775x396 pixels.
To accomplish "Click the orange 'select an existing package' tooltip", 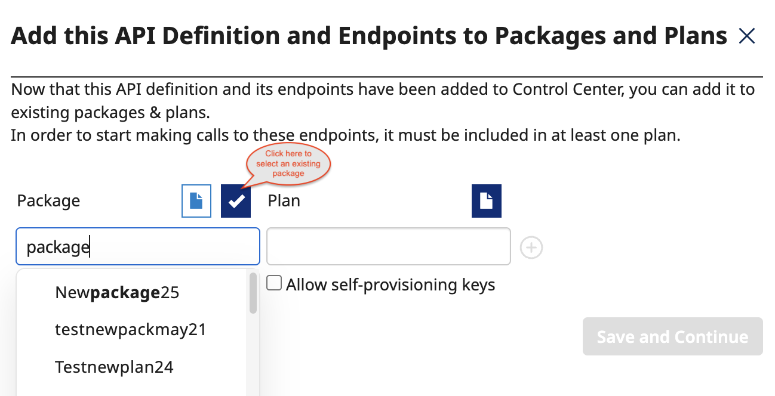I will 288,163.
